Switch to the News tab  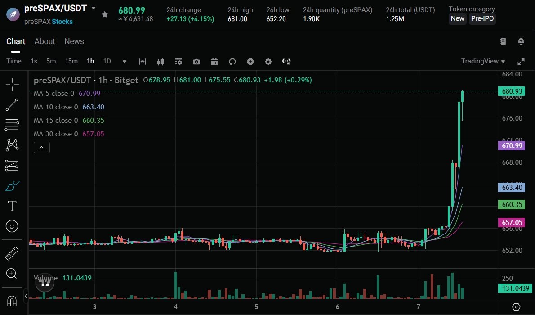pos(74,41)
